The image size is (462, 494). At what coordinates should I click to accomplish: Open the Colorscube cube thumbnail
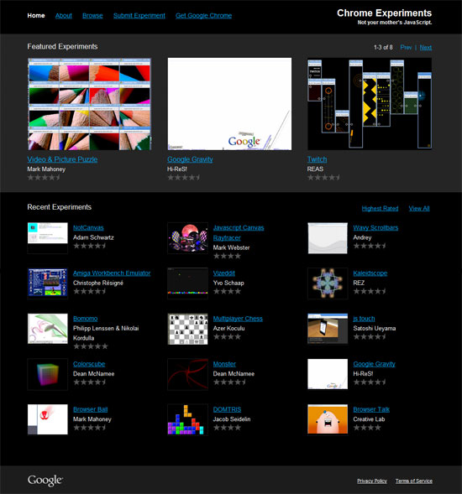[48, 374]
